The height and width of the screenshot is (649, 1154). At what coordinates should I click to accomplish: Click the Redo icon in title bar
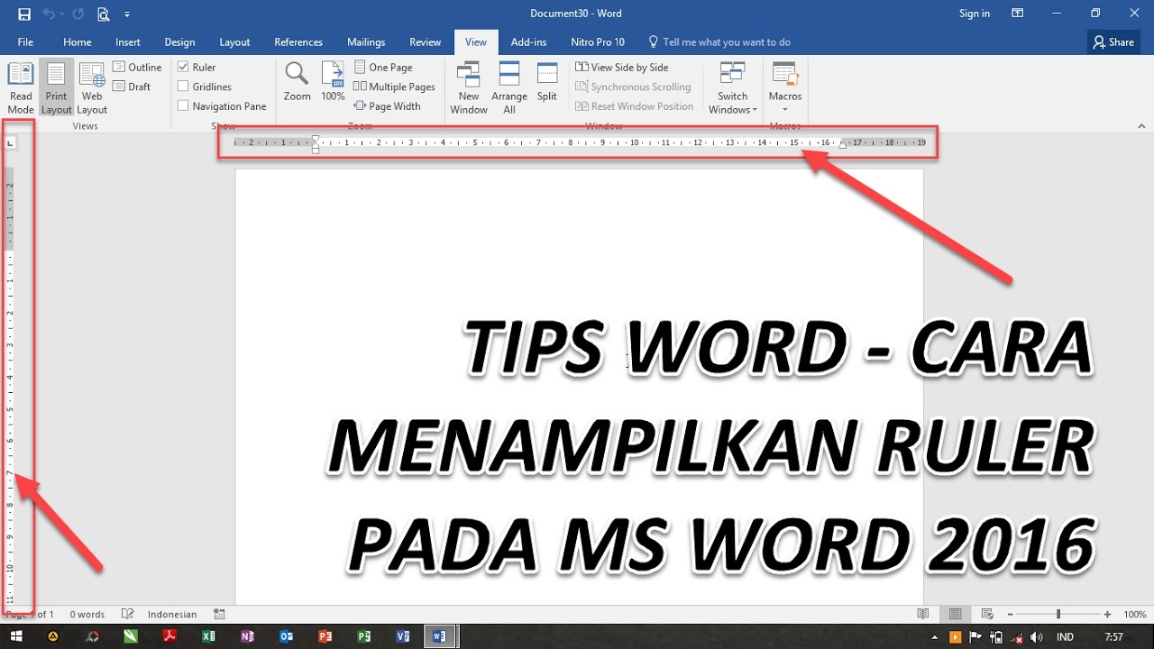point(78,14)
